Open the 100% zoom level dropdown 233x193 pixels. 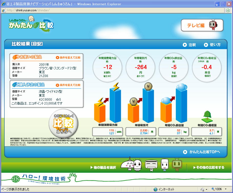tap(226, 189)
